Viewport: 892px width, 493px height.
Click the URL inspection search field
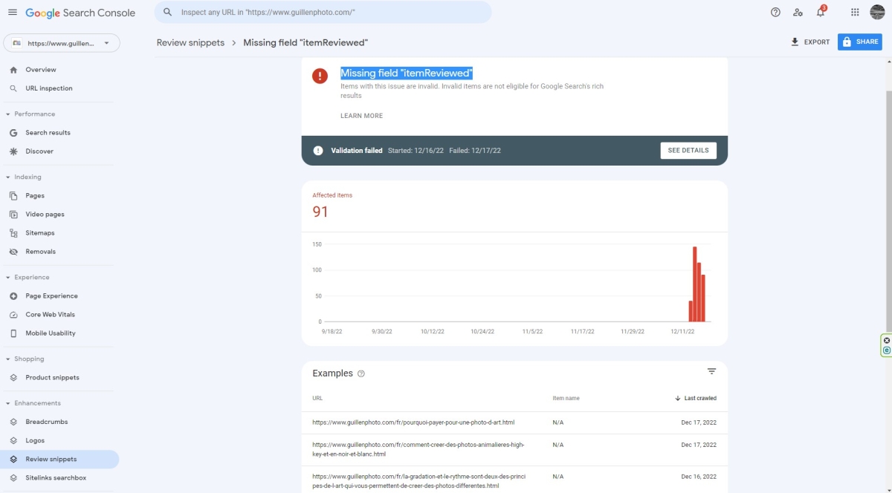coord(323,13)
